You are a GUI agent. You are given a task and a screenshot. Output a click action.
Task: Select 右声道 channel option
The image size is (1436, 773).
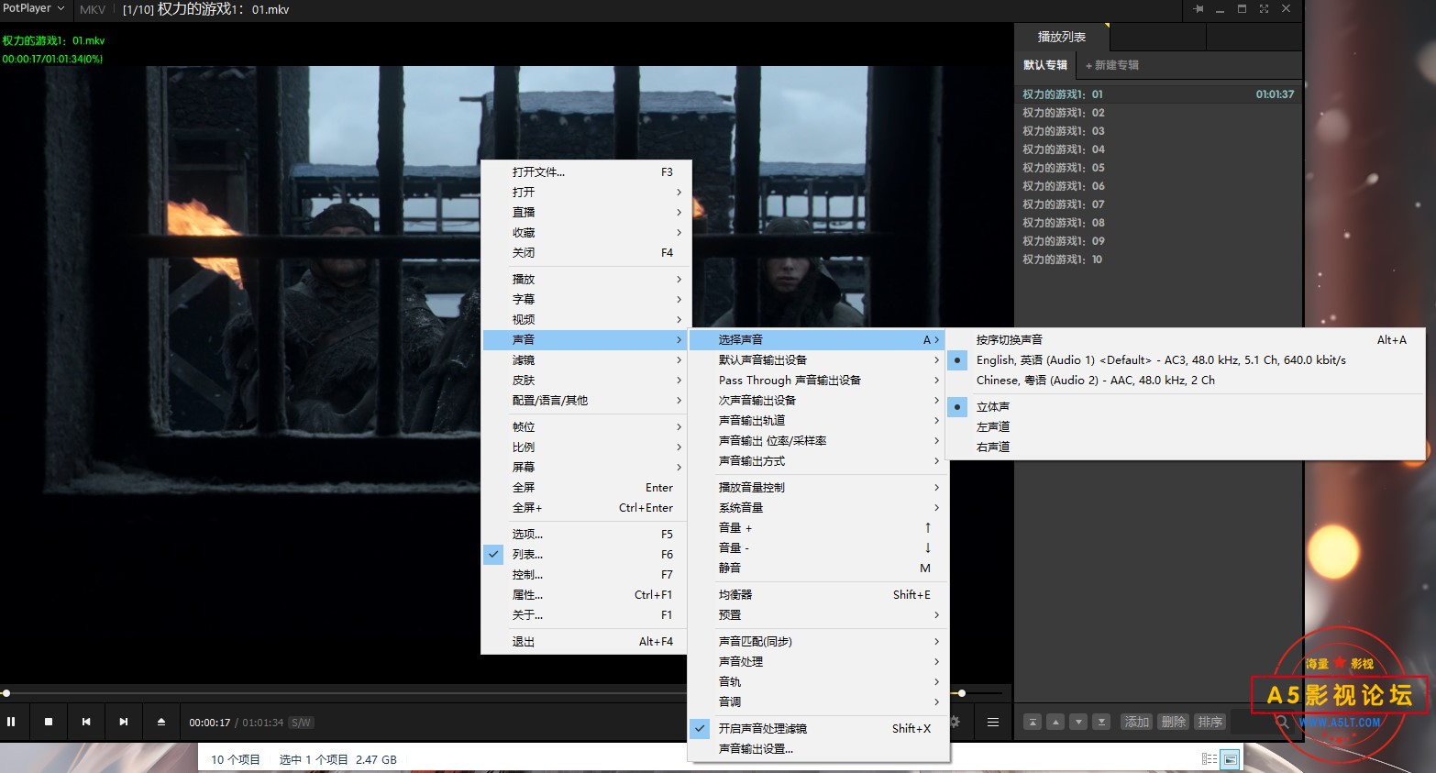pyautogui.click(x=1187, y=447)
